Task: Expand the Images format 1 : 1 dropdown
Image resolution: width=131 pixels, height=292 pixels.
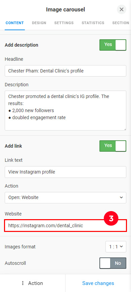Action: 116,247
